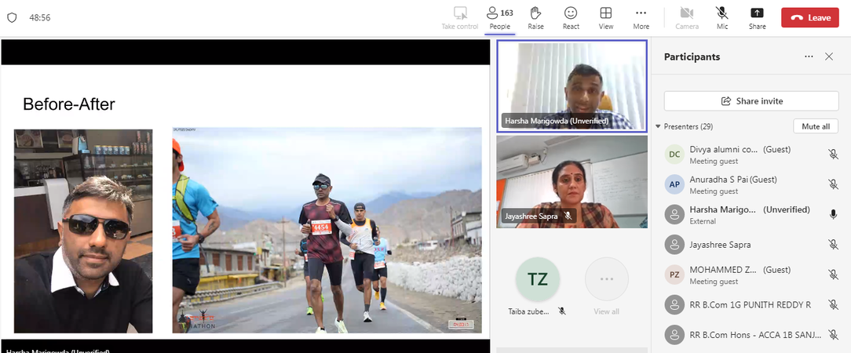This screenshot has width=851, height=353.
Task: Click the Share screen icon
Action: coord(757,17)
